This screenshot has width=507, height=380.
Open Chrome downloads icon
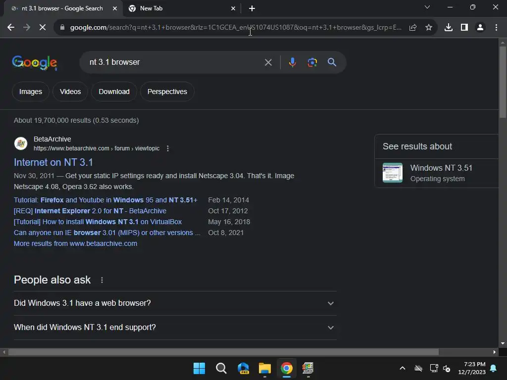click(x=449, y=28)
